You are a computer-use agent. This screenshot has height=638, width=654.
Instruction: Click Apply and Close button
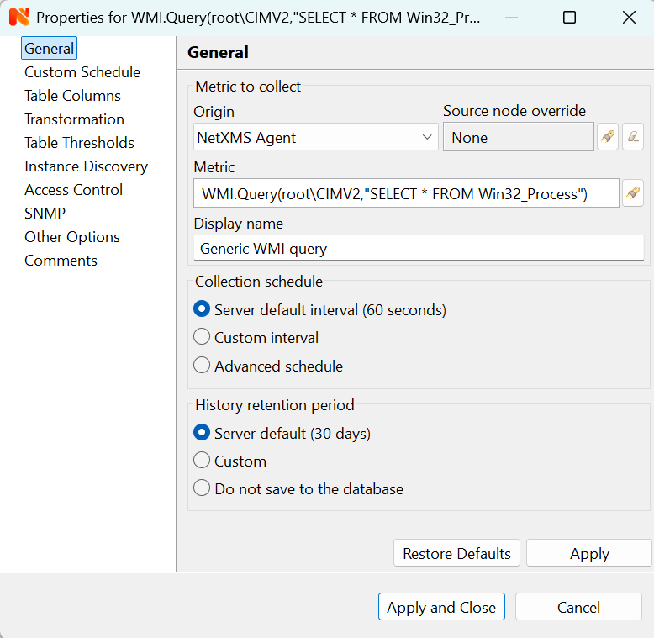[x=441, y=607]
